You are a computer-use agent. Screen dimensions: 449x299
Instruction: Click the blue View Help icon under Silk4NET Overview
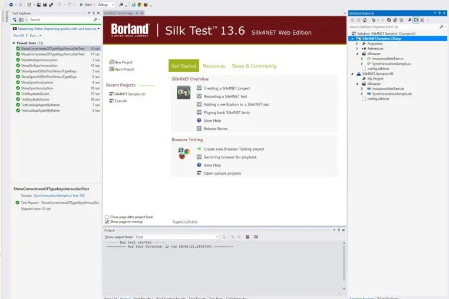click(x=199, y=121)
